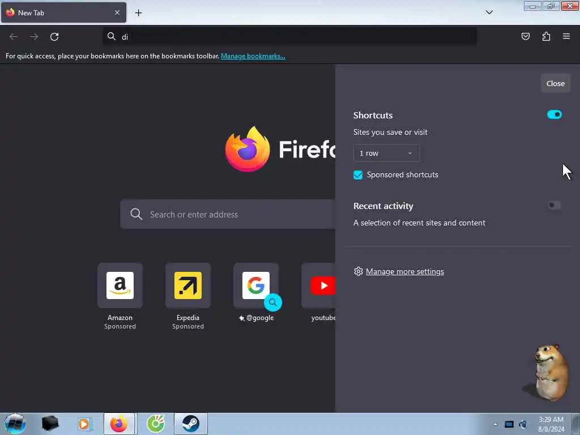Click the Search or enter address box
The width and height of the screenshot is (580, 435).
coord(228,214)
